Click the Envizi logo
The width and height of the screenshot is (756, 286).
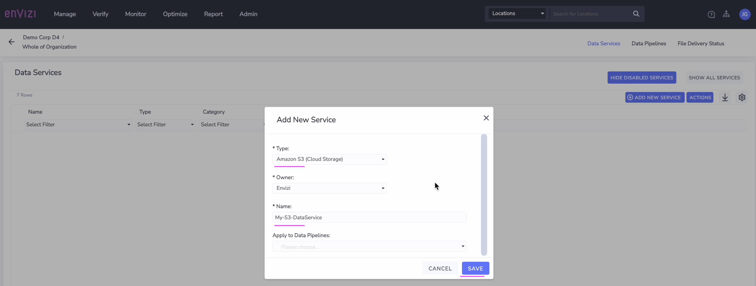point(20,14)
